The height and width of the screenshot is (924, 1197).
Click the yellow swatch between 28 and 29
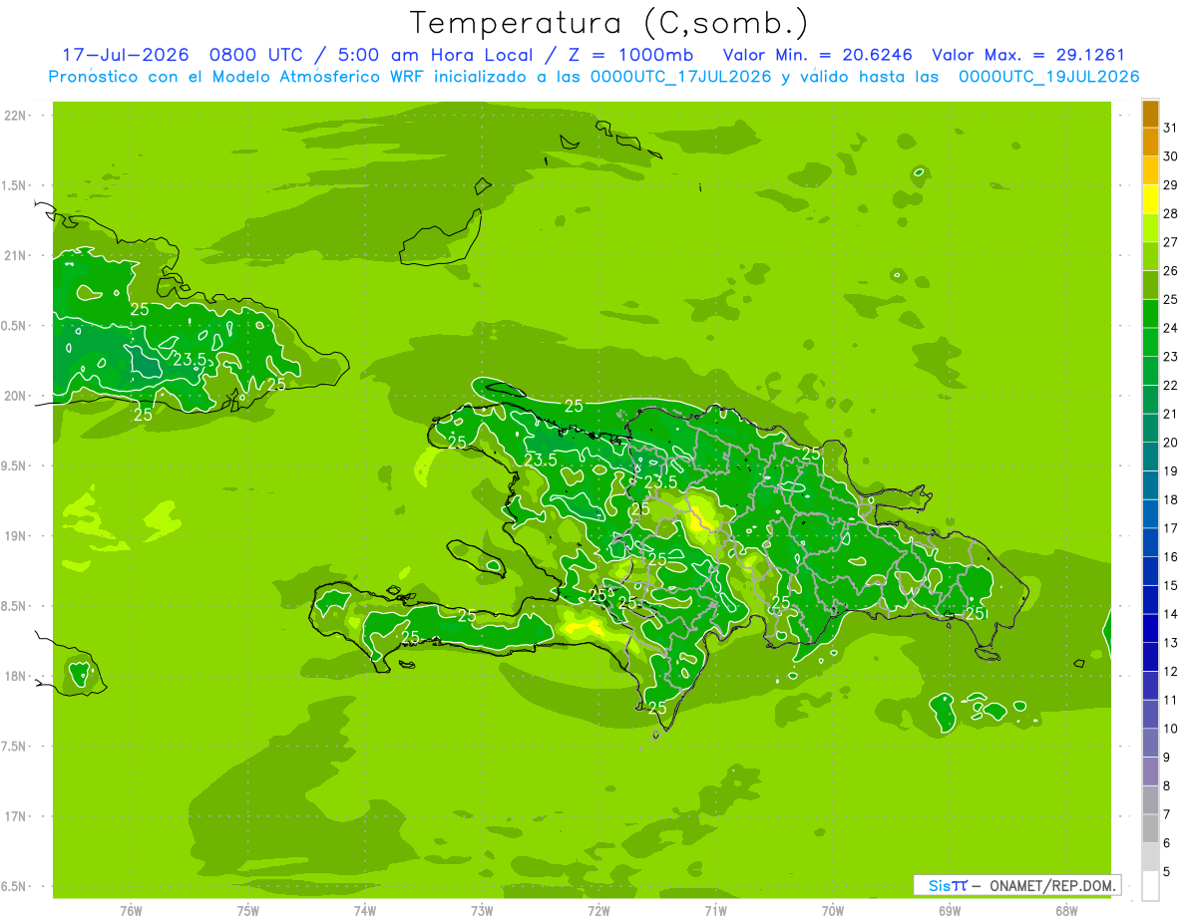(x=1150, y=199)
